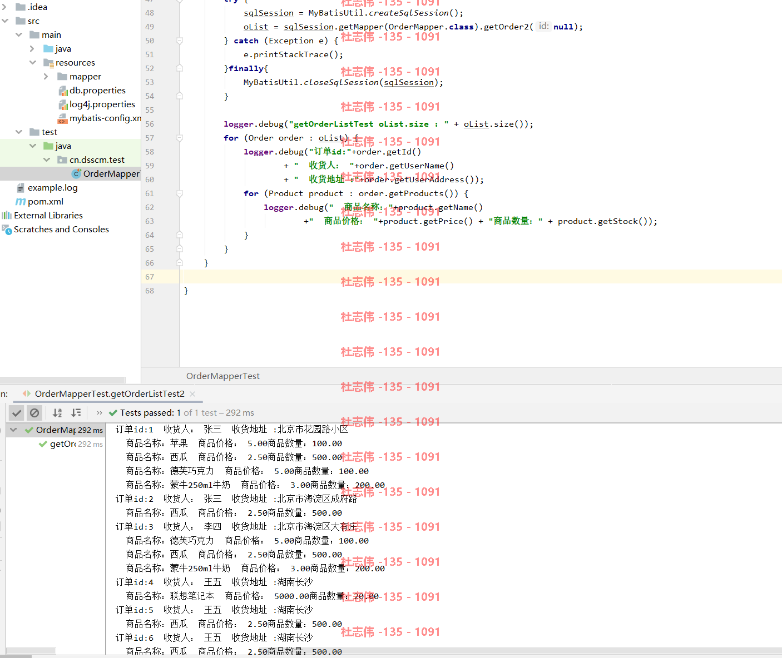Open db.properties file
The width and height of the screenshot is (782, 658).
pos(97,91)
